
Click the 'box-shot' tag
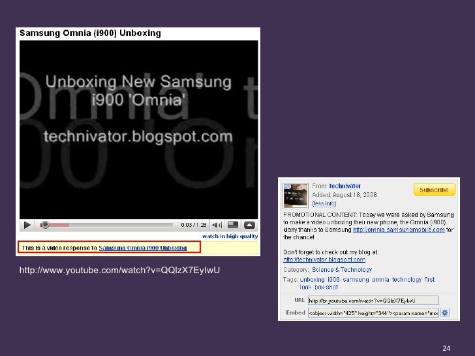pyautogui.click(x=326, y=287)
